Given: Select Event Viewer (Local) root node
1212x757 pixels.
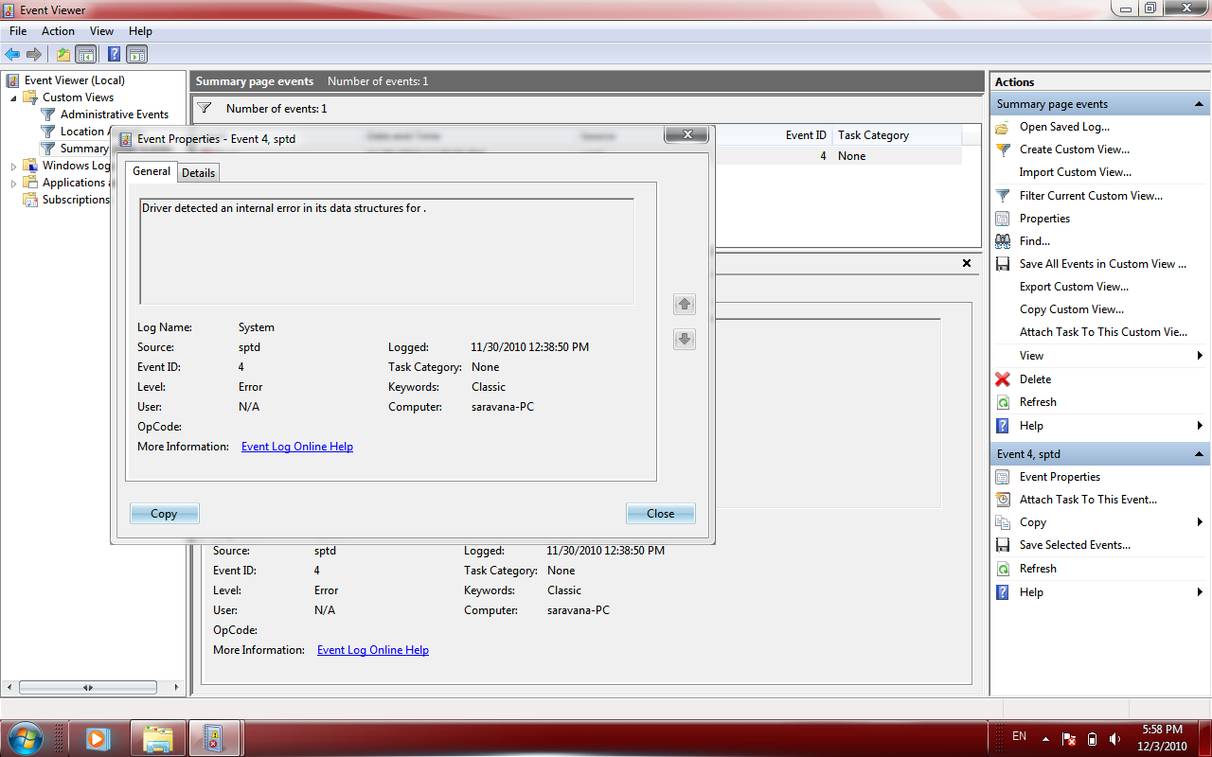Looking at the screenshot, I should (x=75, y=80).
